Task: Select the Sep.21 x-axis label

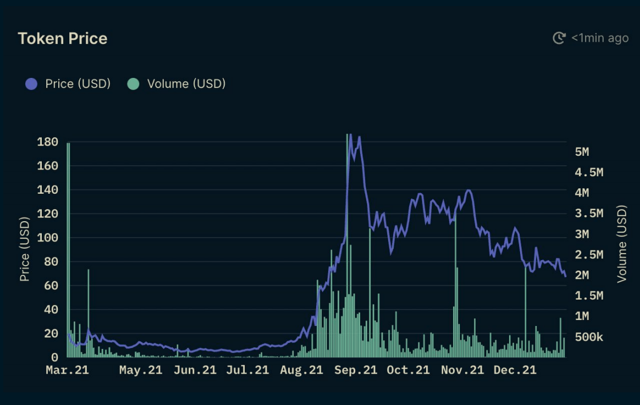Action: (356, 370)
